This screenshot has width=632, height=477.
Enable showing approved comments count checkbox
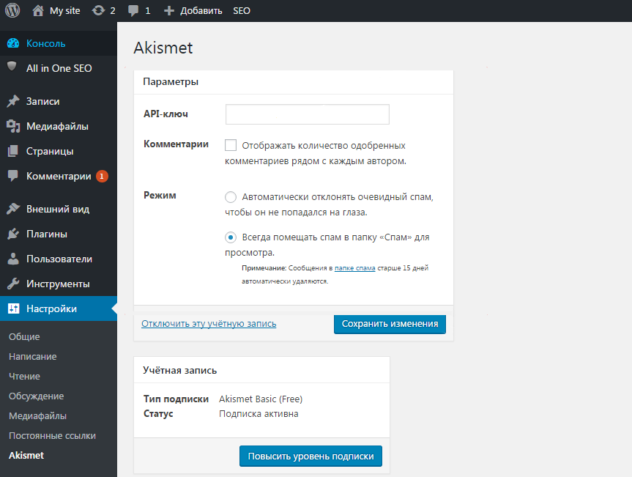(231, 145)
